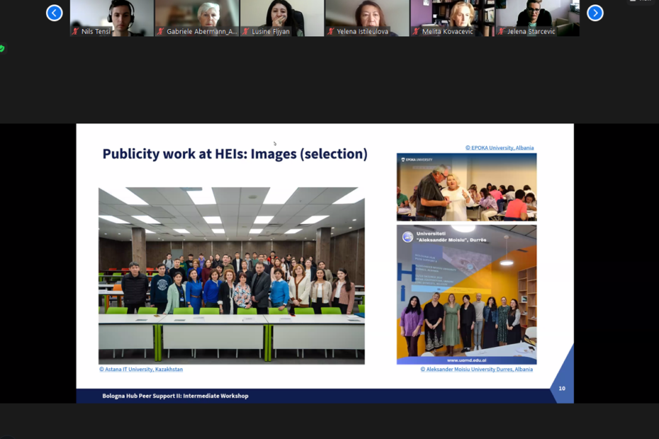The height and width of the screenshot is (439, 659).
Task: Select Melita Kovacevic's video thumbnail
Action: click(x=452, y=18)
